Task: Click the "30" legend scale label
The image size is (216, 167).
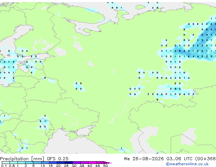Action: [74, 166]
